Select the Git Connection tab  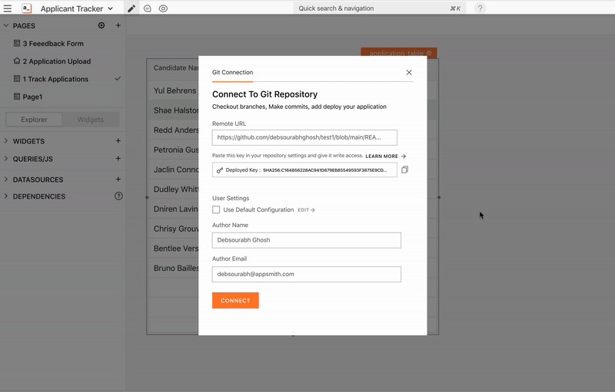click(x=232, y=72)
